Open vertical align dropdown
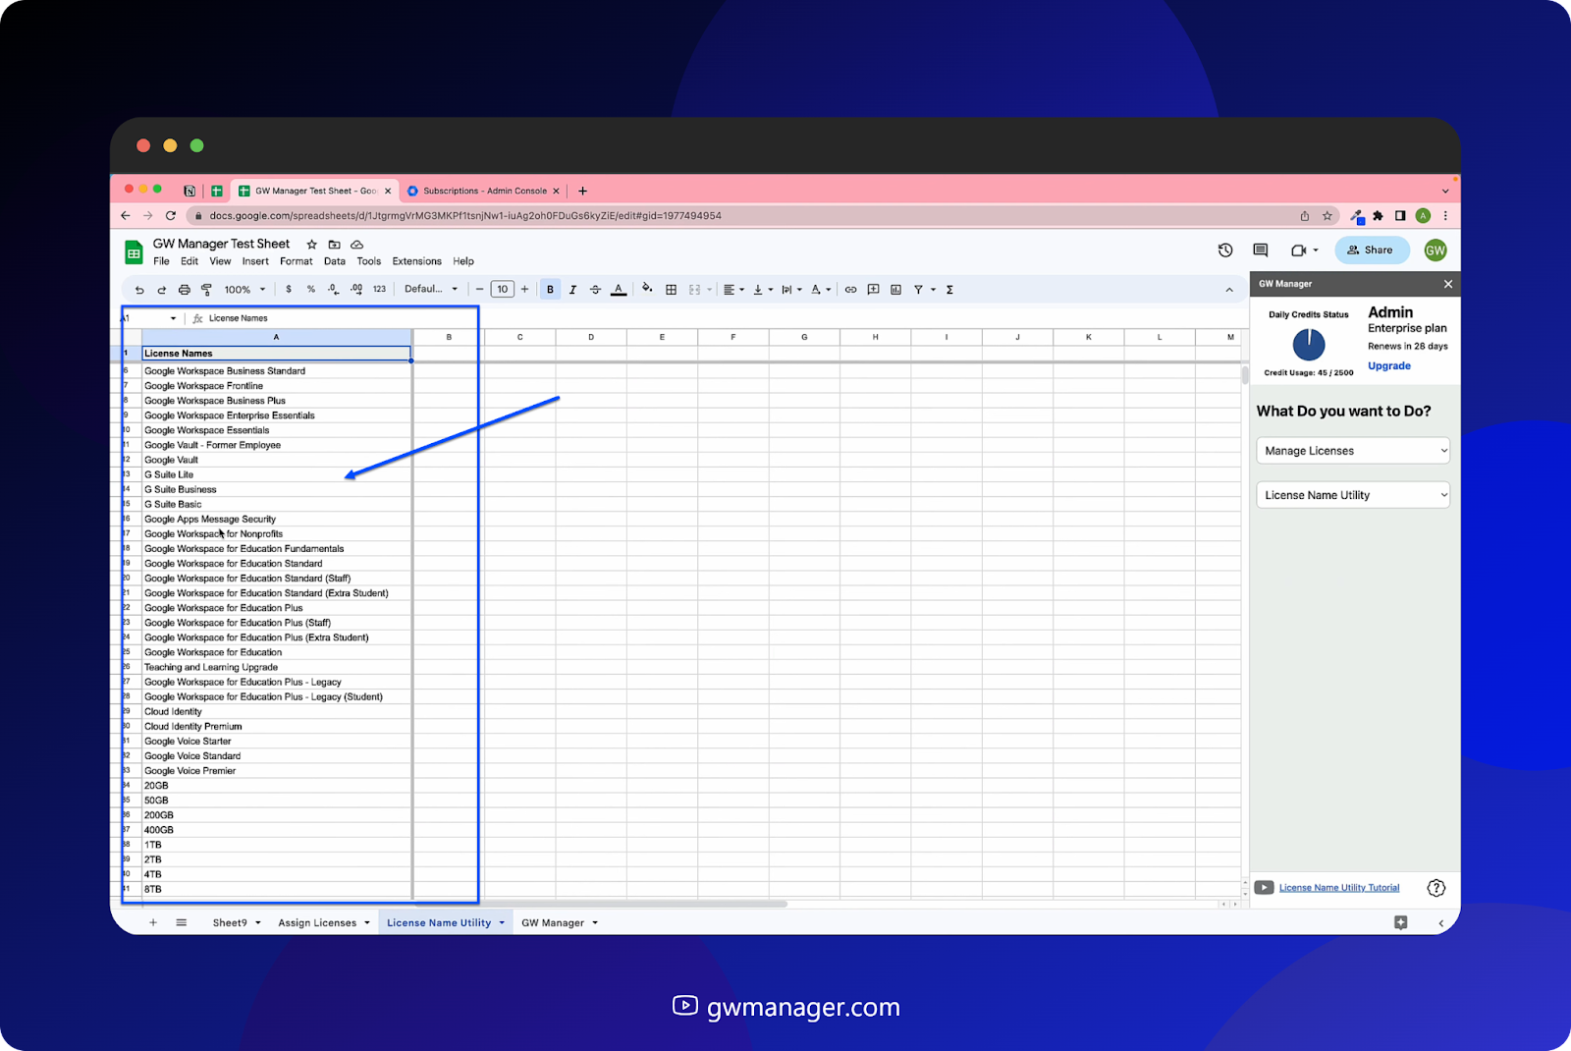The height and width of the screenshot is (1051, 1571). pos(763,290)
